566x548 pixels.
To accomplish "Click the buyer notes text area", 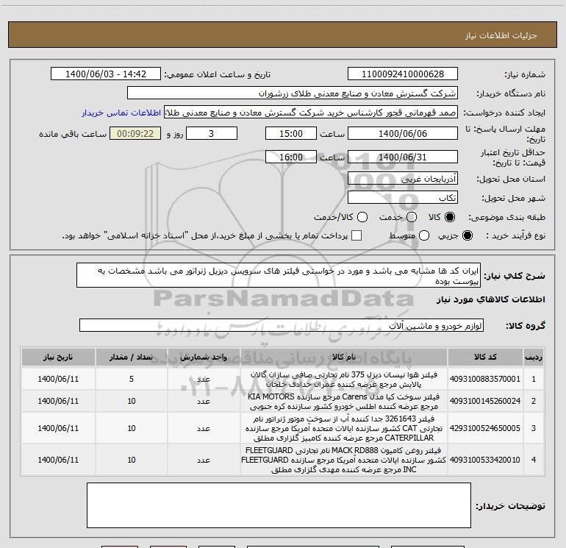I will coord(279,505).
